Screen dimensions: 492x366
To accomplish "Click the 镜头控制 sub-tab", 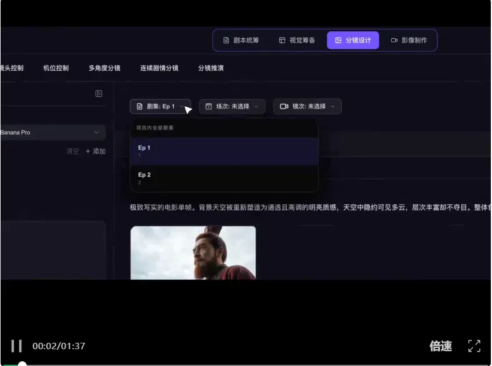I will click(x=12, y=68).
